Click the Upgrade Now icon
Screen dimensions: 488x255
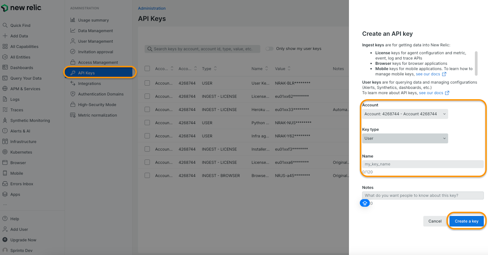(5, 240)
